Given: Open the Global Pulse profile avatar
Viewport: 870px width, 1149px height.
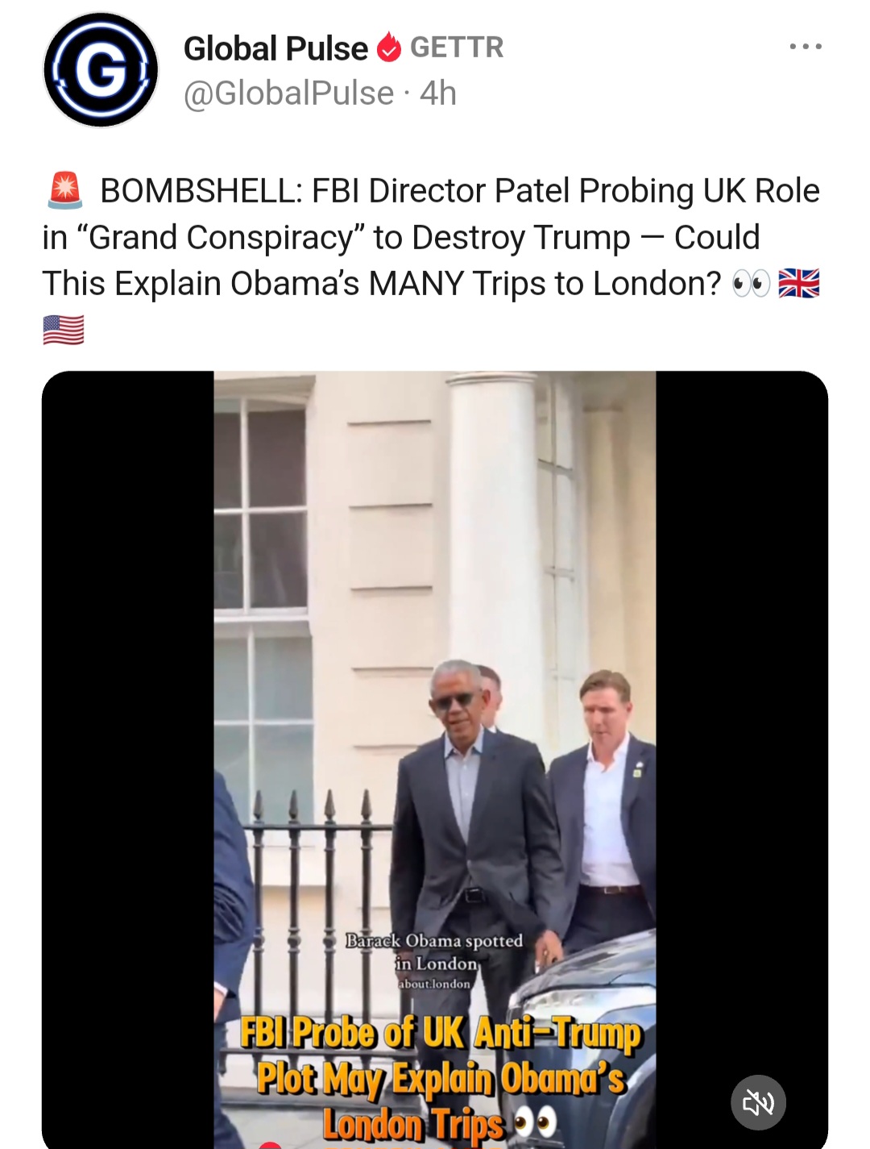Looking at the screenshot, I should (x=101, y=70).
